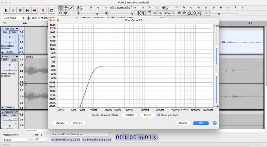Click the Zoom Toggle icon
Viewport: 267px width, 147px height.
tap(200, 13)
